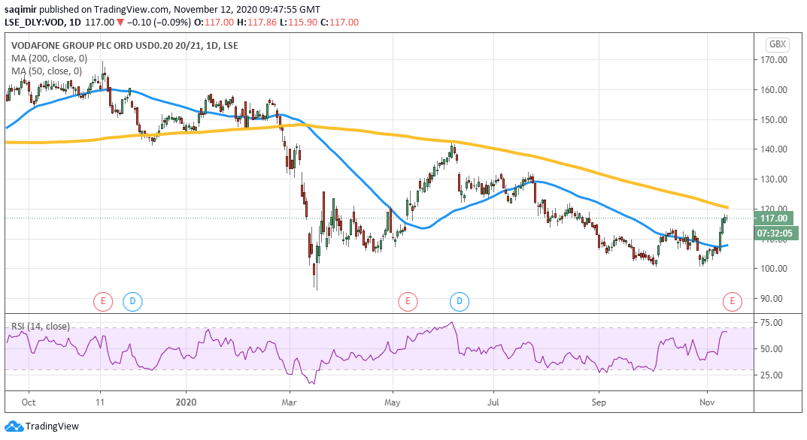Open the dividend marker near June 2020
Viewport: 807px width, 440px height.
click(x=459, y=302)
